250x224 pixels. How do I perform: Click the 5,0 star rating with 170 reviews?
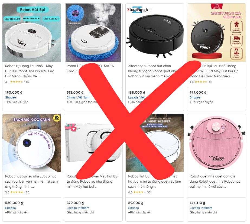[17, 192]
